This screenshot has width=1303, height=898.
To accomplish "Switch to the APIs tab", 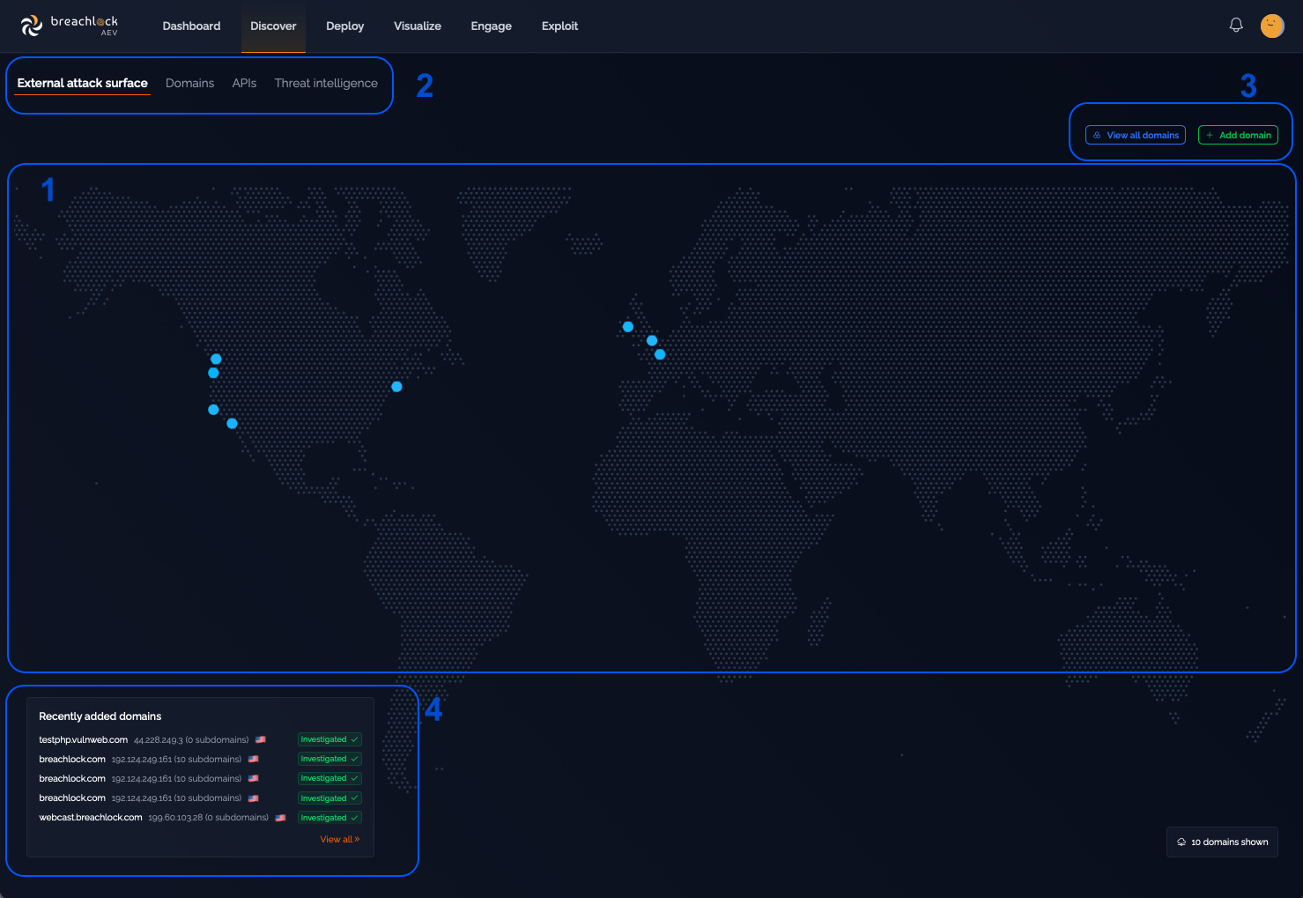I will [x=244, y=84].
